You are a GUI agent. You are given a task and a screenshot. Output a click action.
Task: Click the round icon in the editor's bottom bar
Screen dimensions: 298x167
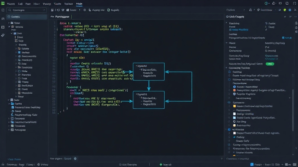pyautogui.click(x=75, y=159)
